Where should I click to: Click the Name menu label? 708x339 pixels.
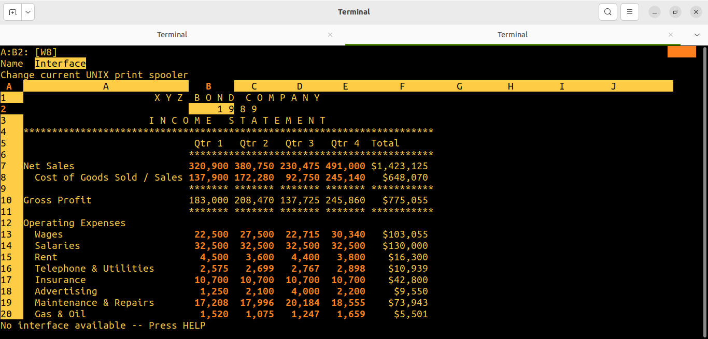12,64
